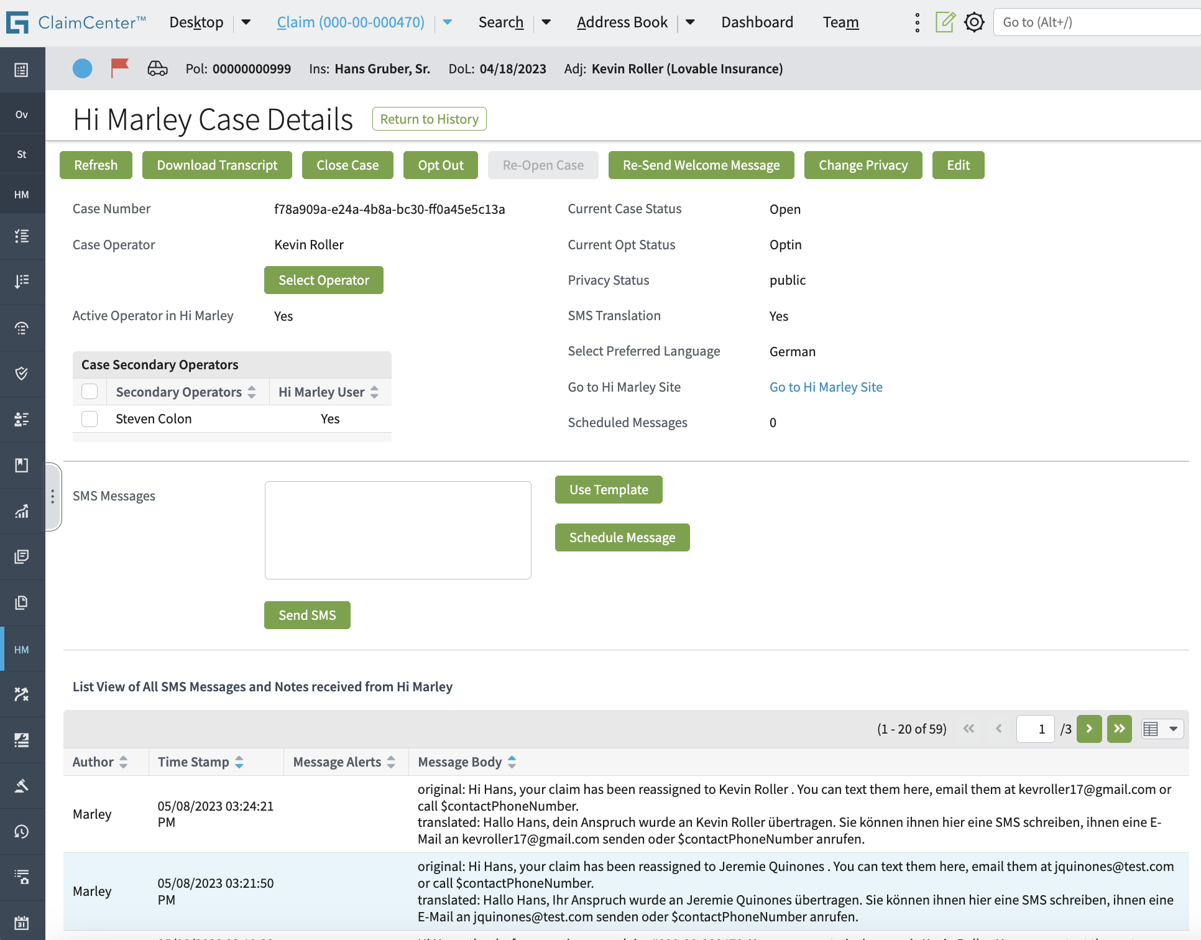Open the three-dot overflow menu in the top bar
1201x940 pixels.
(x=917, y=22)
